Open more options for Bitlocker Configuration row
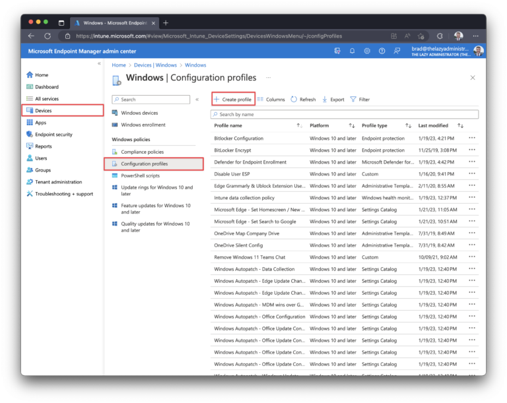 pos(472,138)
